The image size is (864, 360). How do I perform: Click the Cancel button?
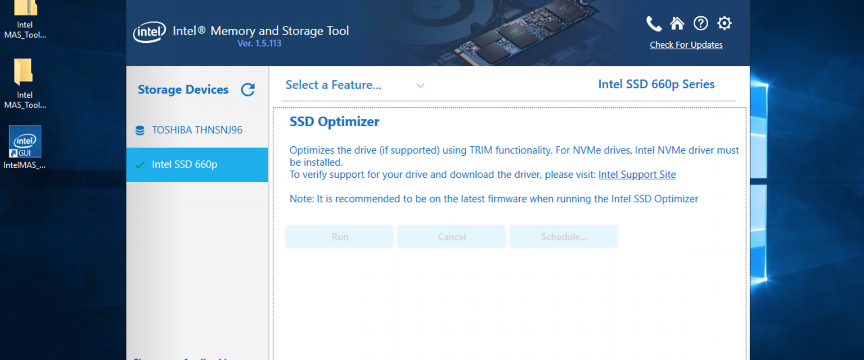click(x=452, y=237)
